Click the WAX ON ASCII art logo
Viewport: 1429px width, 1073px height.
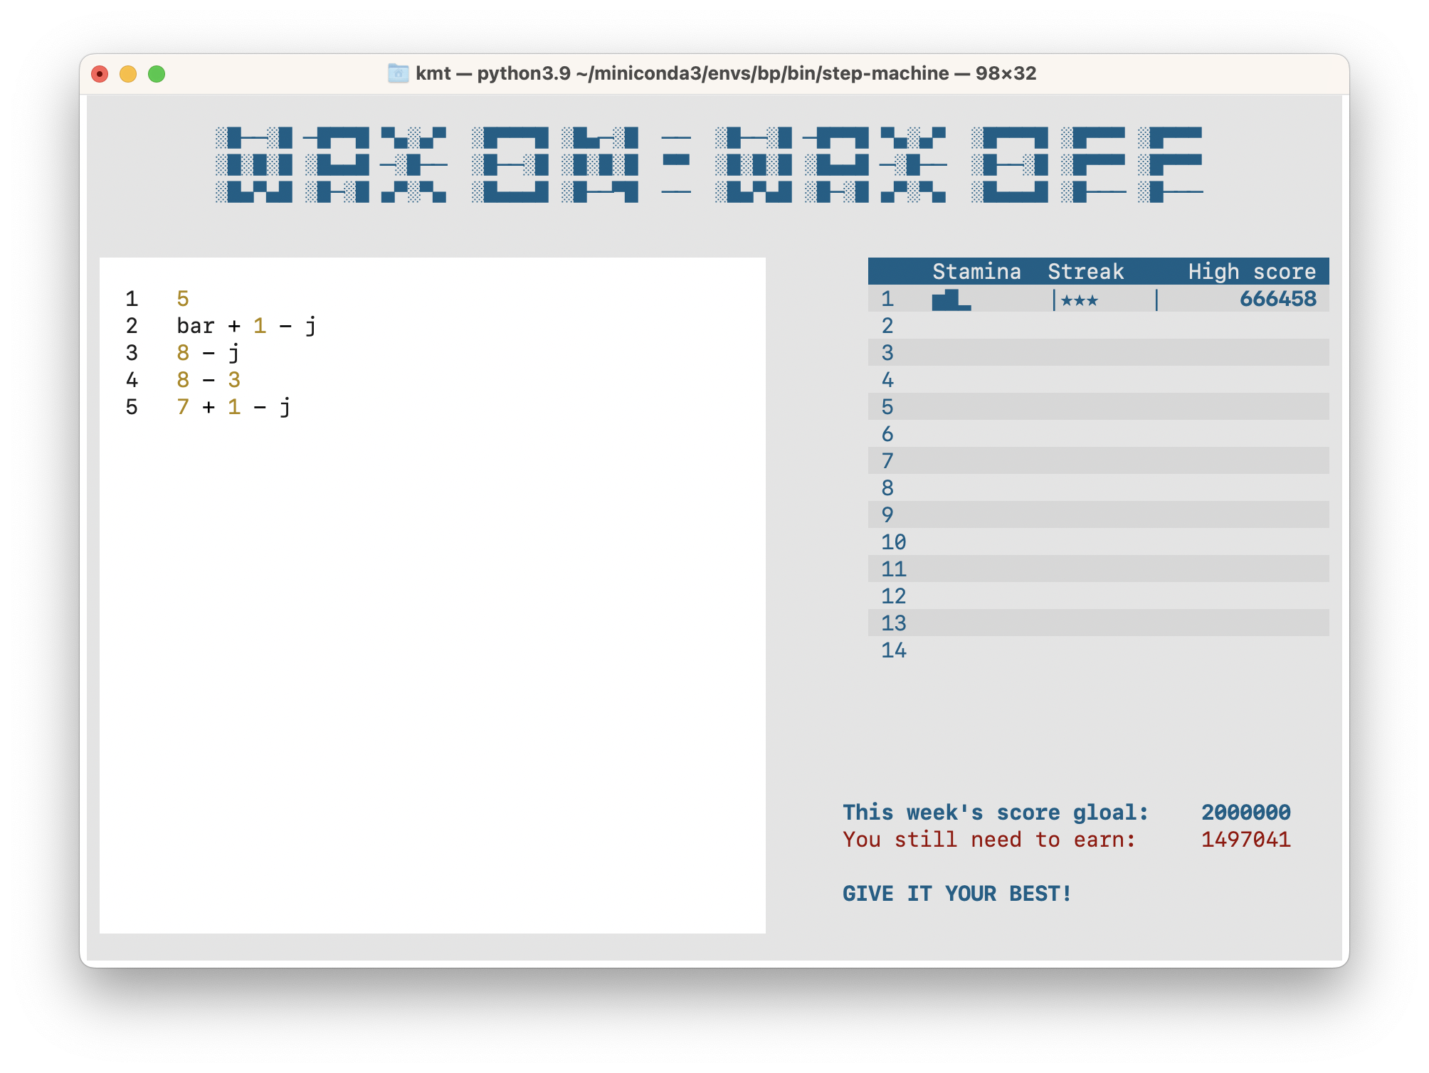click(x=427, y=164)
